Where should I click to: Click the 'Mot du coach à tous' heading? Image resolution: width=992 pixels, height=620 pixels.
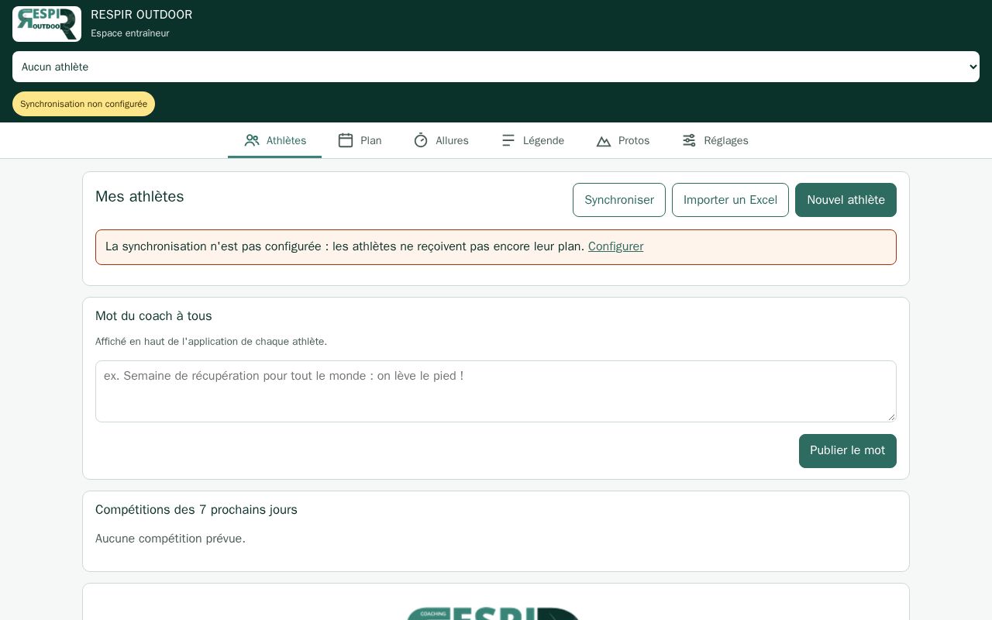click(x=153, y=316)
